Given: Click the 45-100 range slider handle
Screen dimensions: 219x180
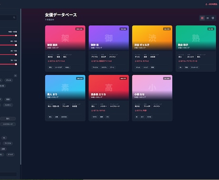Looking at the screenshot, I should [16, 54].
